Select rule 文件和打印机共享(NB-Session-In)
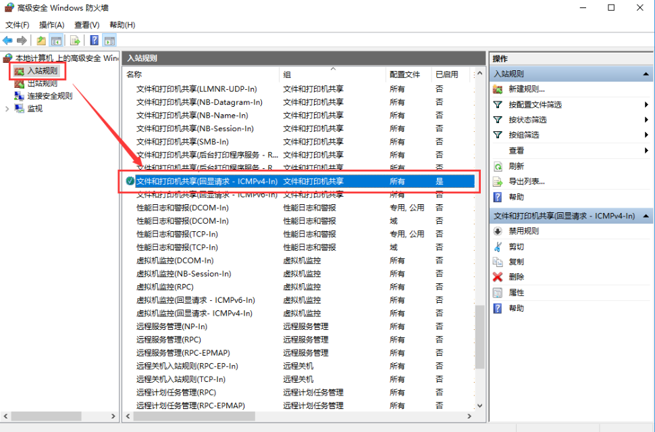Screen dimensions: 655x432 coord(195,128)
